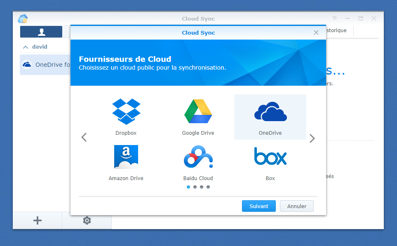Select the Box cloud provider
The image size is (397, 246).
pos(270,162)
